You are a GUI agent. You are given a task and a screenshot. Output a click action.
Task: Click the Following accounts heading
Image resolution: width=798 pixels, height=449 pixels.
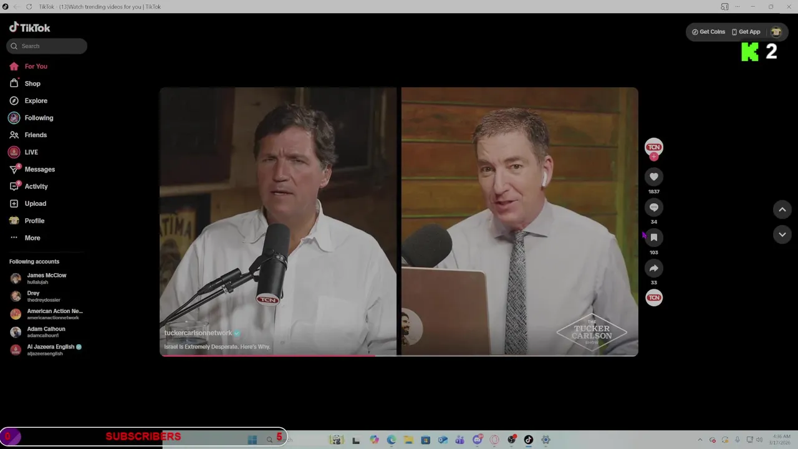34,261
